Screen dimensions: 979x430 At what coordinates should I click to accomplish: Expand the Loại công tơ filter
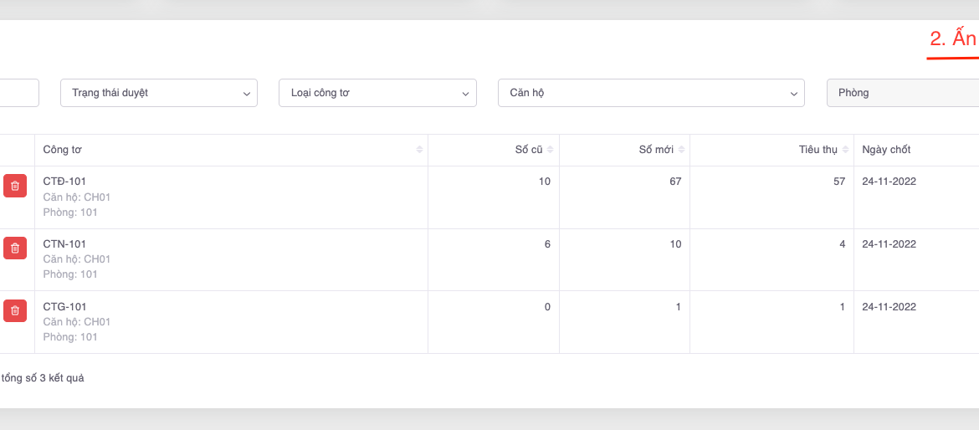point(377,93)
